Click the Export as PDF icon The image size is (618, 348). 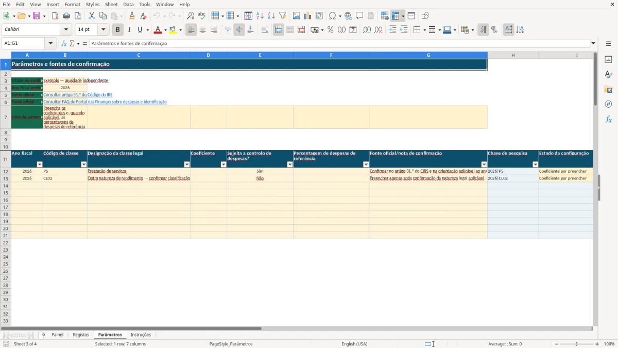[55, 16]
